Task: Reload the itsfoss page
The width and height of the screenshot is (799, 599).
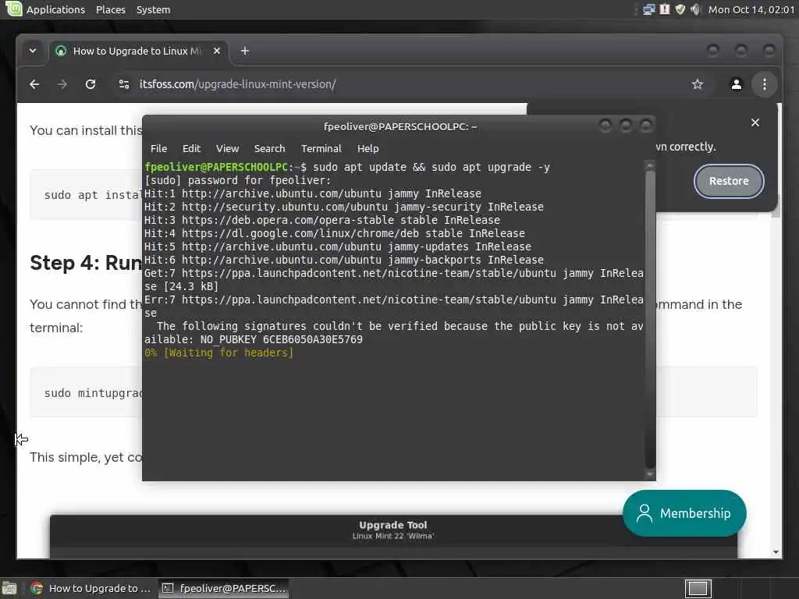Action: coord(91,84)
